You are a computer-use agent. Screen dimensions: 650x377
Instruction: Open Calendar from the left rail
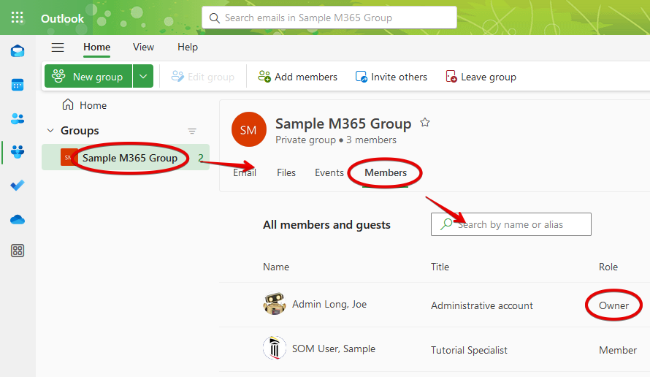18,85
